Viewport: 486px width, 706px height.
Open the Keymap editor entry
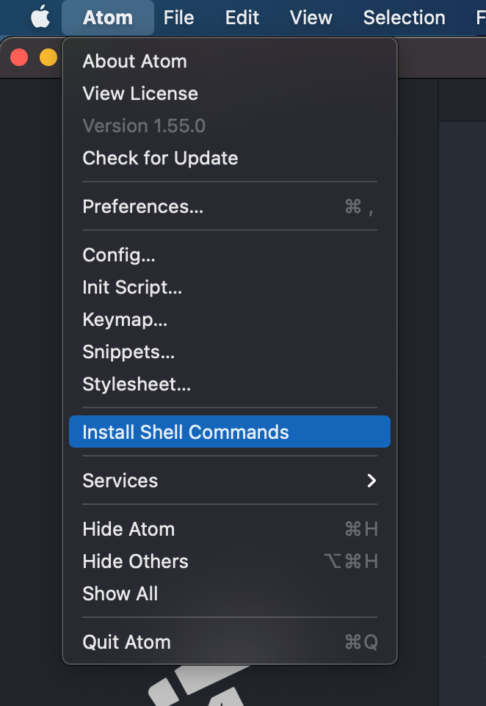(125, 320)
